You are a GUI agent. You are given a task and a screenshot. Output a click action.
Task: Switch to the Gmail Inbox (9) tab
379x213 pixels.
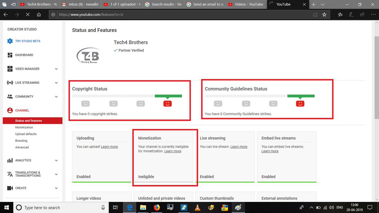click(x=80, y=4)
